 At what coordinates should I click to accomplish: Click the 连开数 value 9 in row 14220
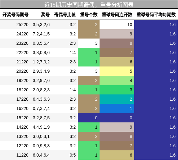pyautogui.click(x=117, y=127)
